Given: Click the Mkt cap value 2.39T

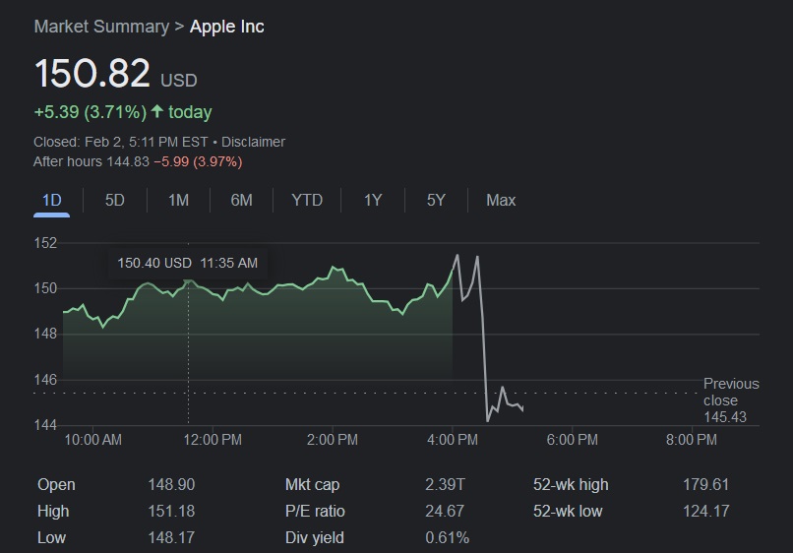Looking at the screenshot, I should 448,485.
